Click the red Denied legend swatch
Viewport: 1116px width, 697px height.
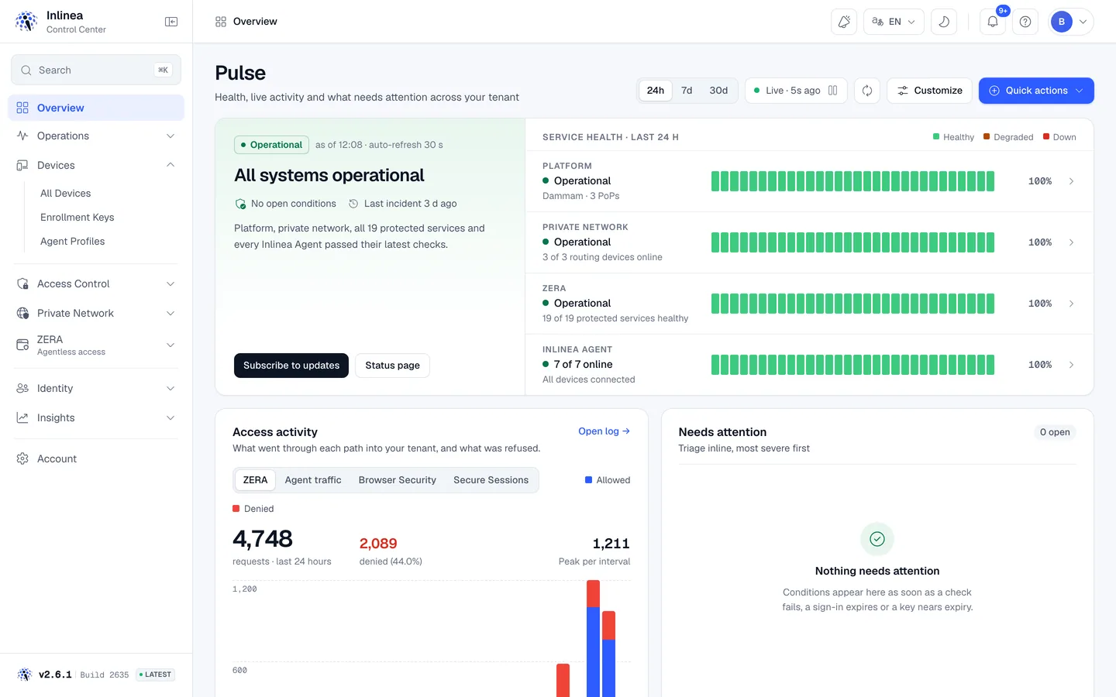pyautogui.click(x=236, y=509)
